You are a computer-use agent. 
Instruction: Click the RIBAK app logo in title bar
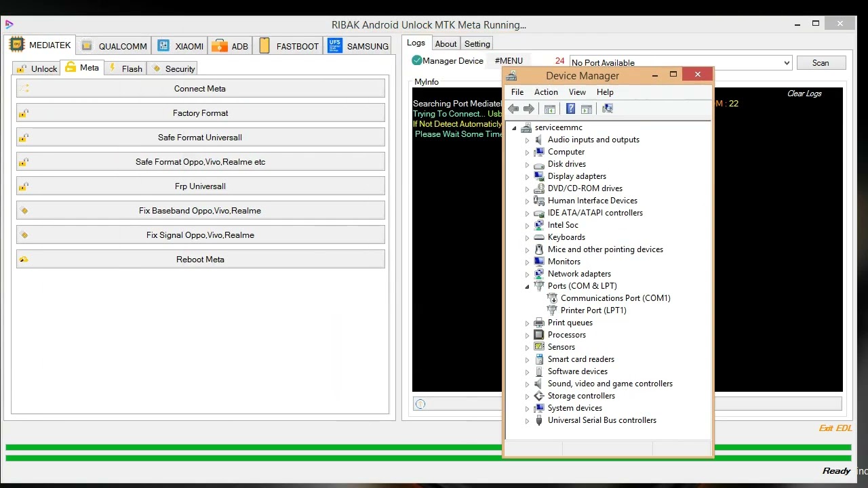click(x=9, y=24)
